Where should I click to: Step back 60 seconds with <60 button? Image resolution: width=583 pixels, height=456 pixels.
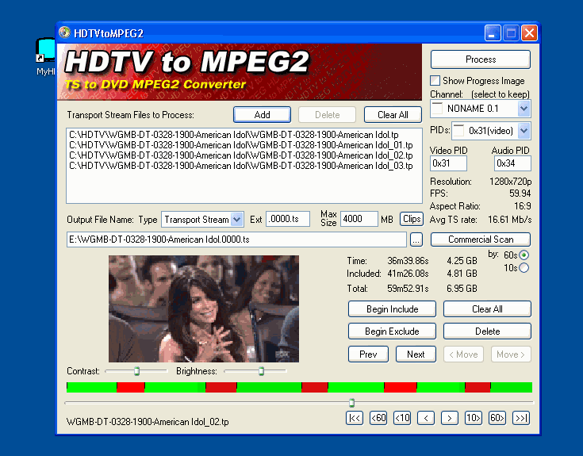pyautogui.click(x=378, y=418)
